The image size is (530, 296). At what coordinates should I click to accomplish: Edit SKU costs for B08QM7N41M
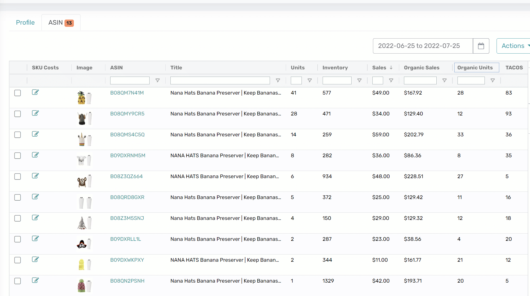coord(35,92)
